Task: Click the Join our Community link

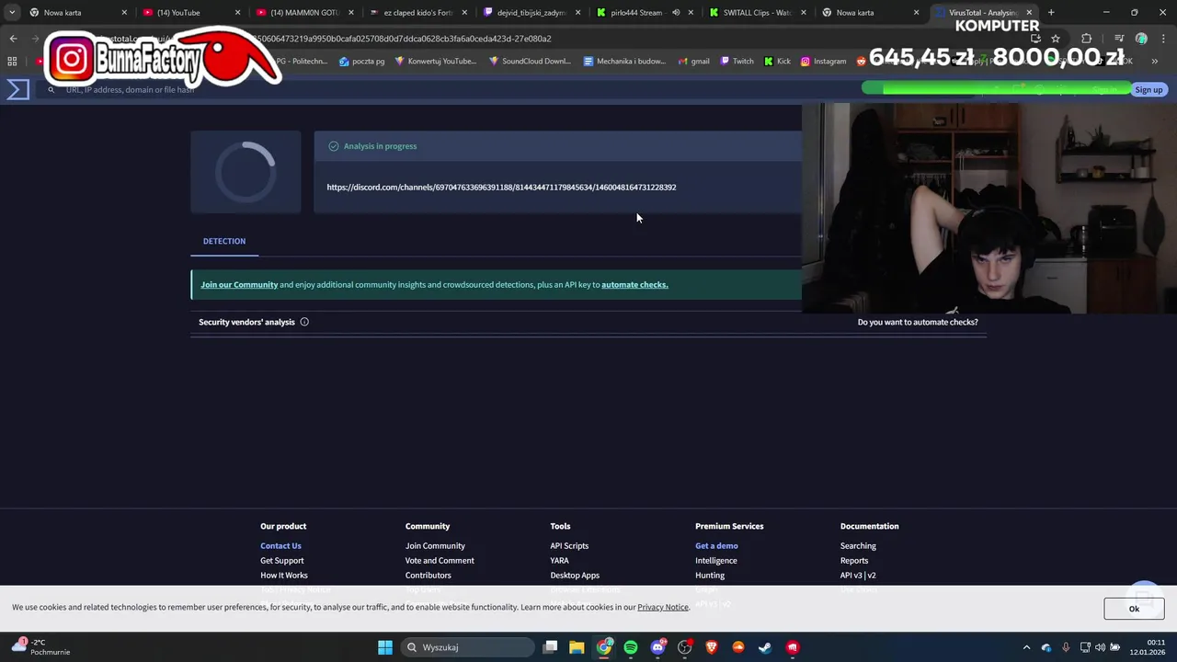Action: [239, 285]
